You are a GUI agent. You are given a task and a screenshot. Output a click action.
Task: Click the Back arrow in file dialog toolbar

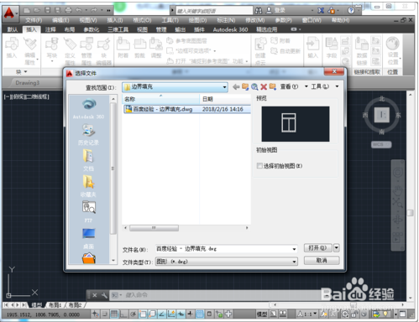(x=236, y=86)
